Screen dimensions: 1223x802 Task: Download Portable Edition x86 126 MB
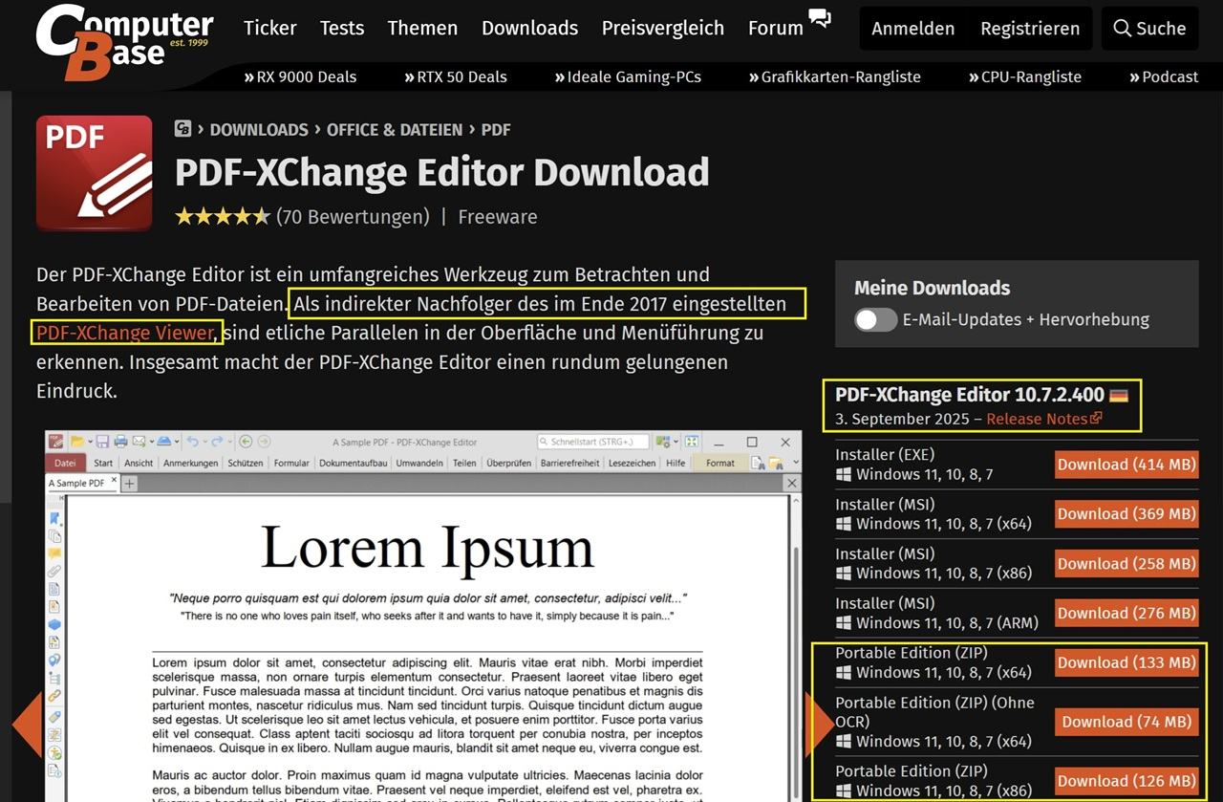pos(1126,781)
